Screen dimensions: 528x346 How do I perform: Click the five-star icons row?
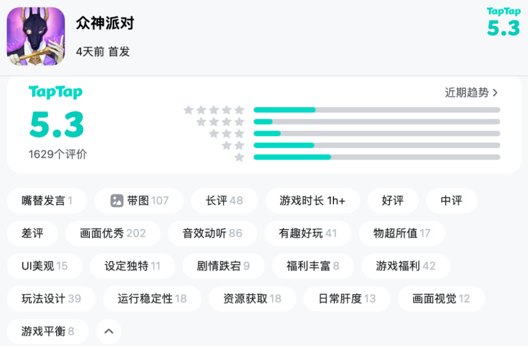click(x=214, y=110)
